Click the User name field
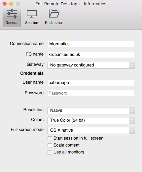The height and width of the screenshot is (172, 142). pos(91,83)
